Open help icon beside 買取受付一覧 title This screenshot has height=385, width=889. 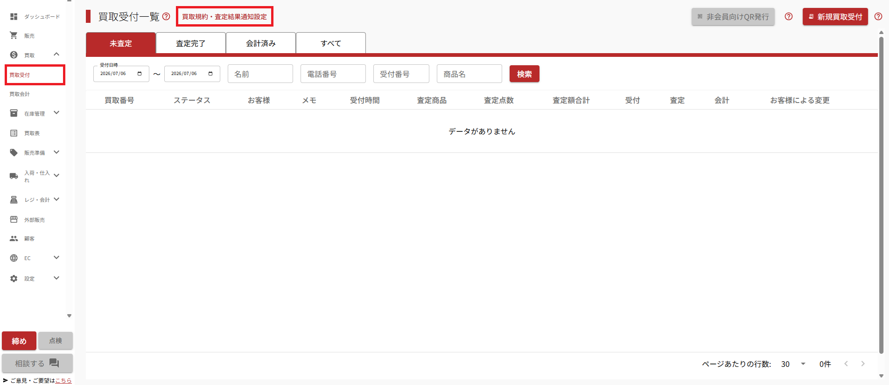[166, 17]
